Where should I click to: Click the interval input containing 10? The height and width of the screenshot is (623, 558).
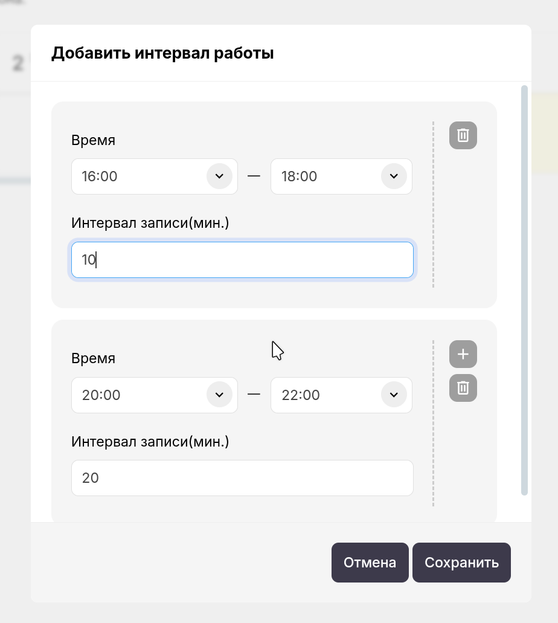coord(242,259)
